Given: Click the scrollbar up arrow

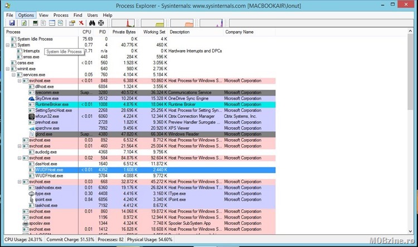Looking at the screenshot, I should [410, 31].
